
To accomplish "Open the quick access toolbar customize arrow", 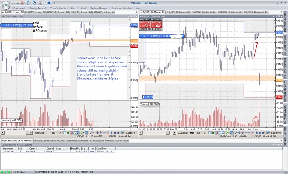I will tap(54, 3).
